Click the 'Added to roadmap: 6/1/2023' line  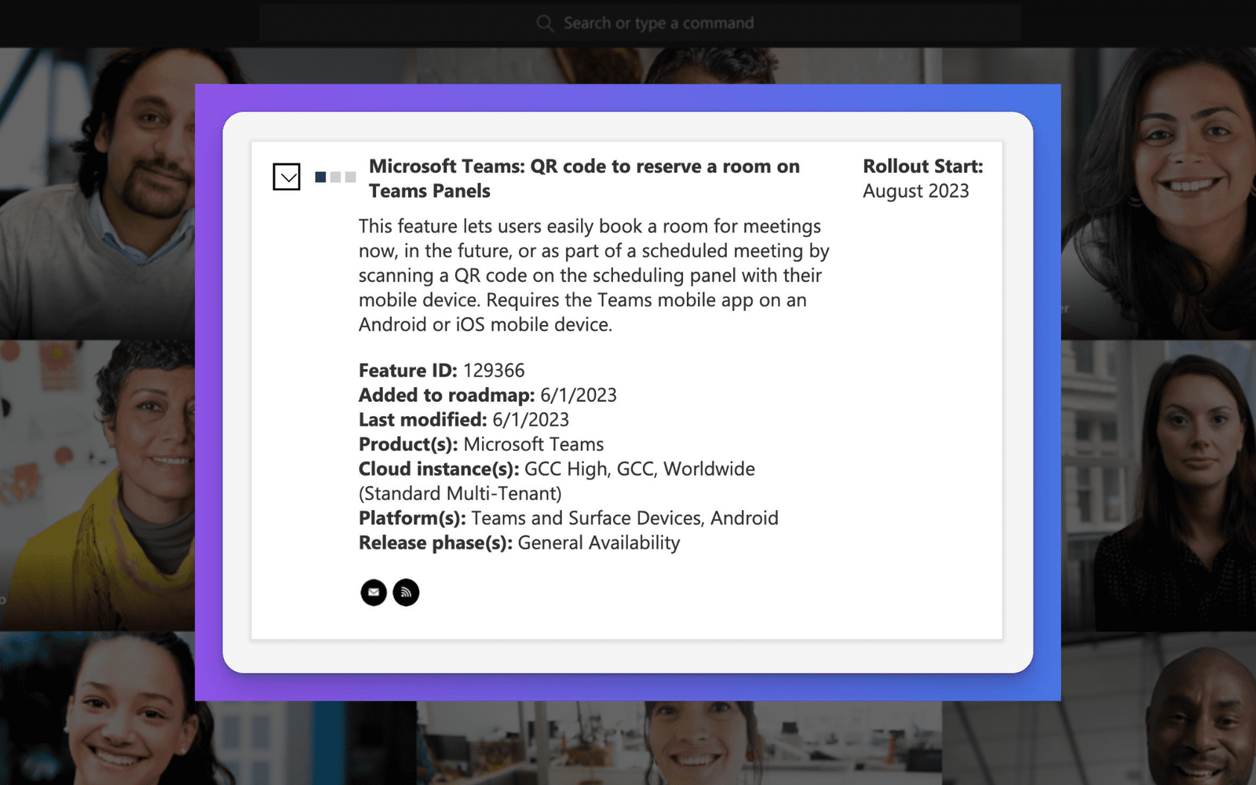(x=487, y=395)
